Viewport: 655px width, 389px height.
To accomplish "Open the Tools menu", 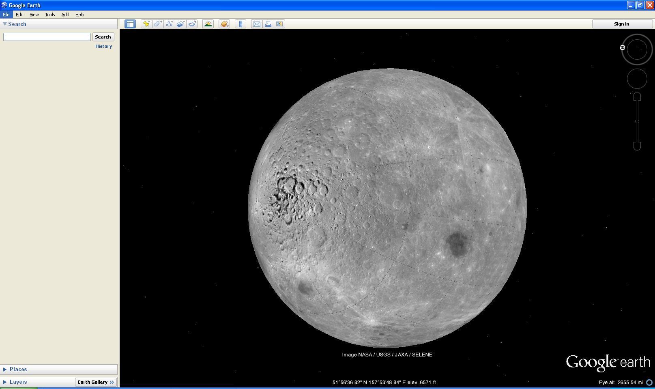I will (x=50, y=15).
